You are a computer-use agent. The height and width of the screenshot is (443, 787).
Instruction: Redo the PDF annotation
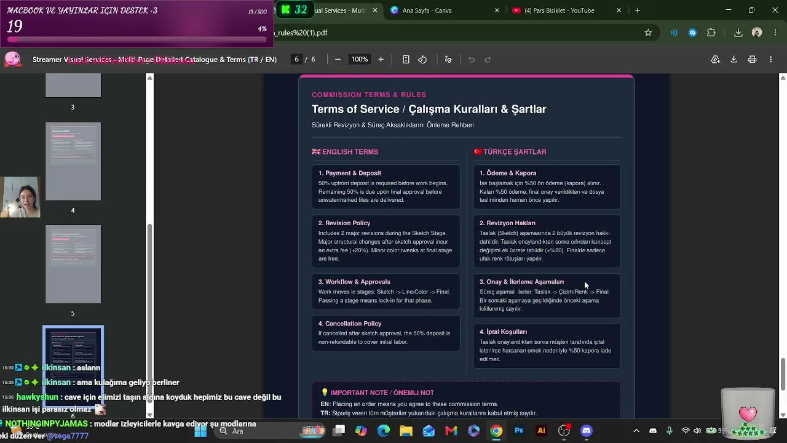pyautogui.click(x=488, y=60)
